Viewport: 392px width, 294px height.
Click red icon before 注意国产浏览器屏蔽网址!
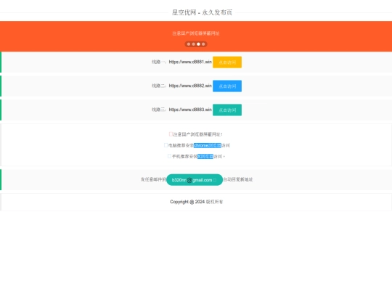171,134
